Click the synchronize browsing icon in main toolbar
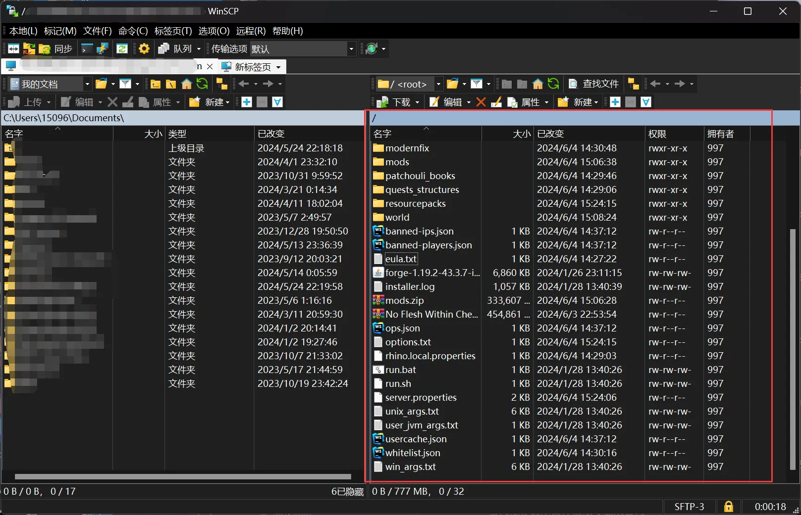This screenshot has height=515, width=801. (x=29, y=48)
